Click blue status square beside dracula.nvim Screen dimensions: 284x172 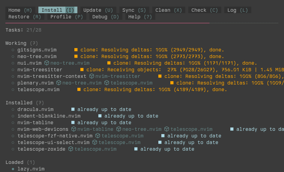coord(73,109)
